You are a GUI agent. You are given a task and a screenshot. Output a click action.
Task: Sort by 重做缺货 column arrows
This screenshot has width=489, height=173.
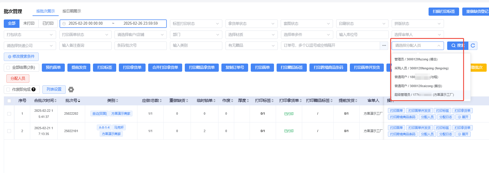coord(187,101)
